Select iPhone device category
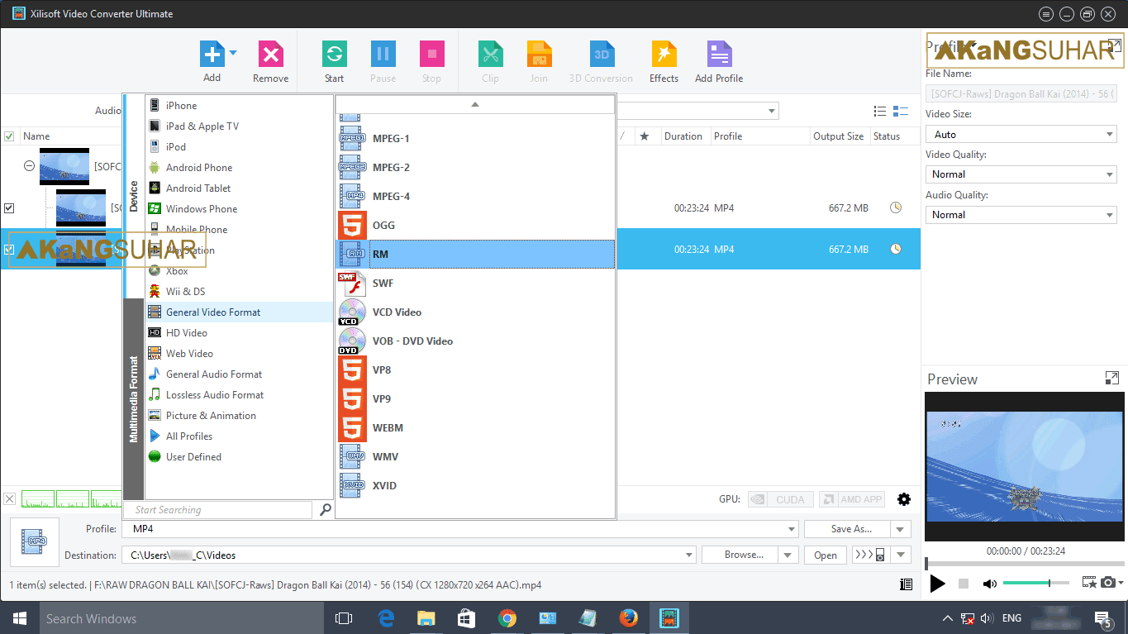Screen dimensions: 1128x634 pos(240,106)
